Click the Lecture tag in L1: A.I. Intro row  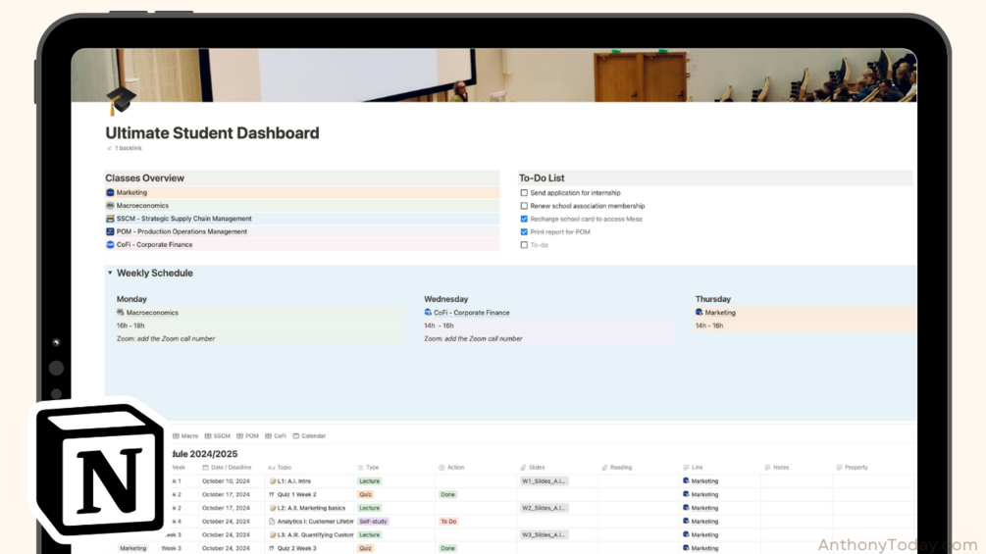pos(369,481)
